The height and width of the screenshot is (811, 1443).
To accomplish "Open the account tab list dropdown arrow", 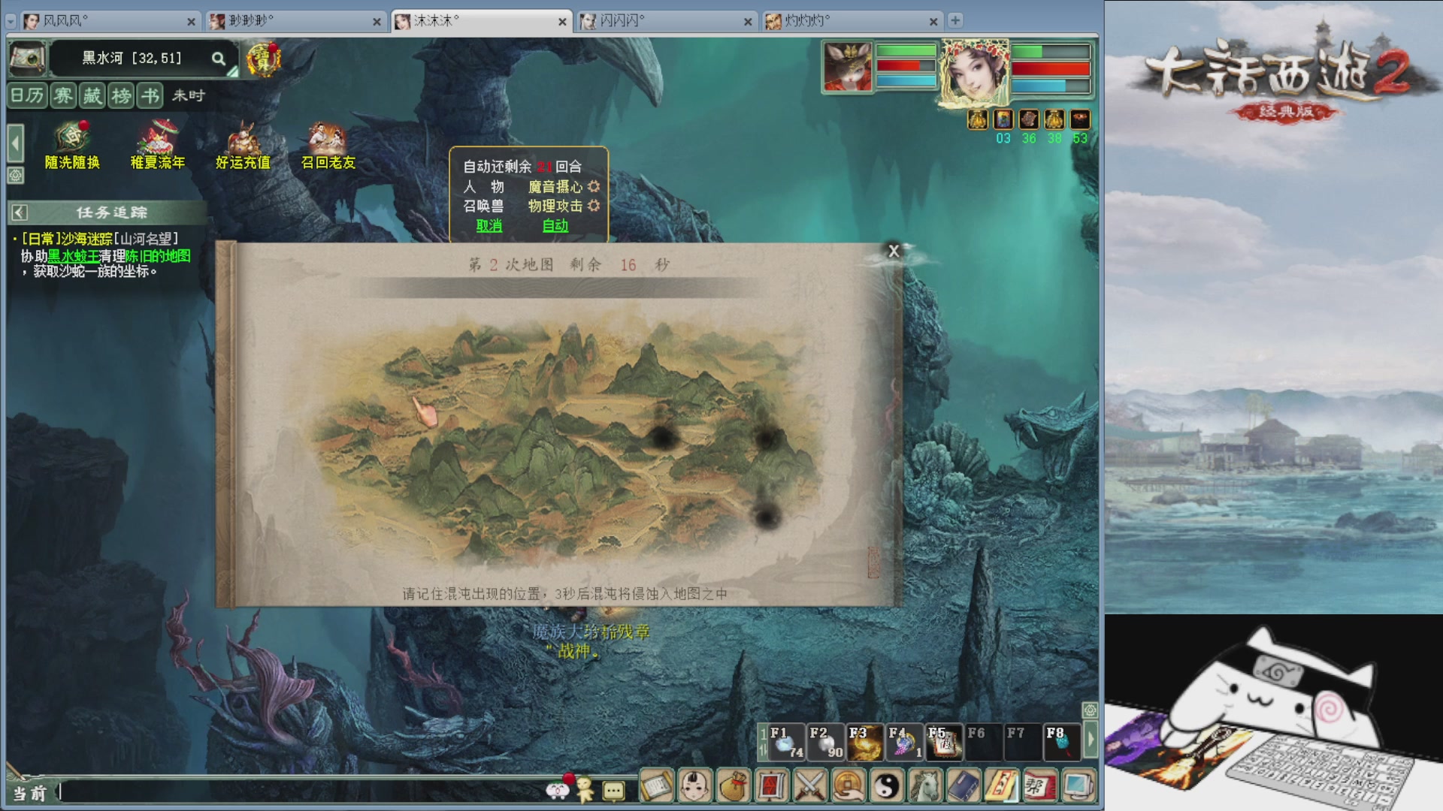I will 11,21.
